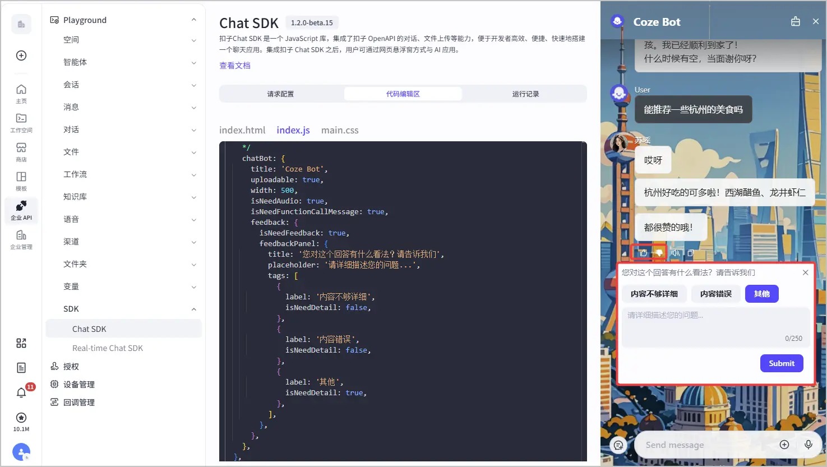Expand the 文件 menu group
Image resolution: width=827 pixels, height=467 pixels.
(194, 152)
